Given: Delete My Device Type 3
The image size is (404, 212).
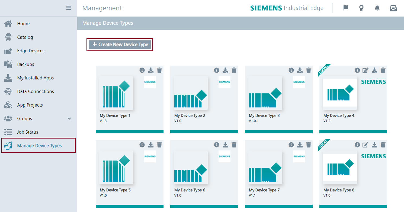Looking at the screenshot, I should [x=309, y=70].
